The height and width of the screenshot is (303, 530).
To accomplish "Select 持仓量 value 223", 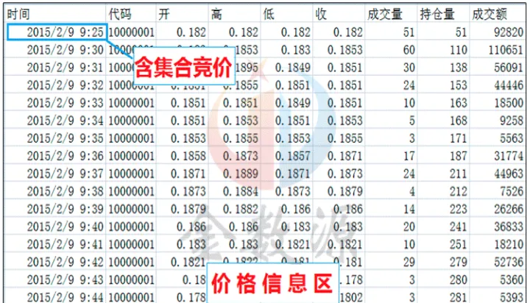I will (459, 209).
